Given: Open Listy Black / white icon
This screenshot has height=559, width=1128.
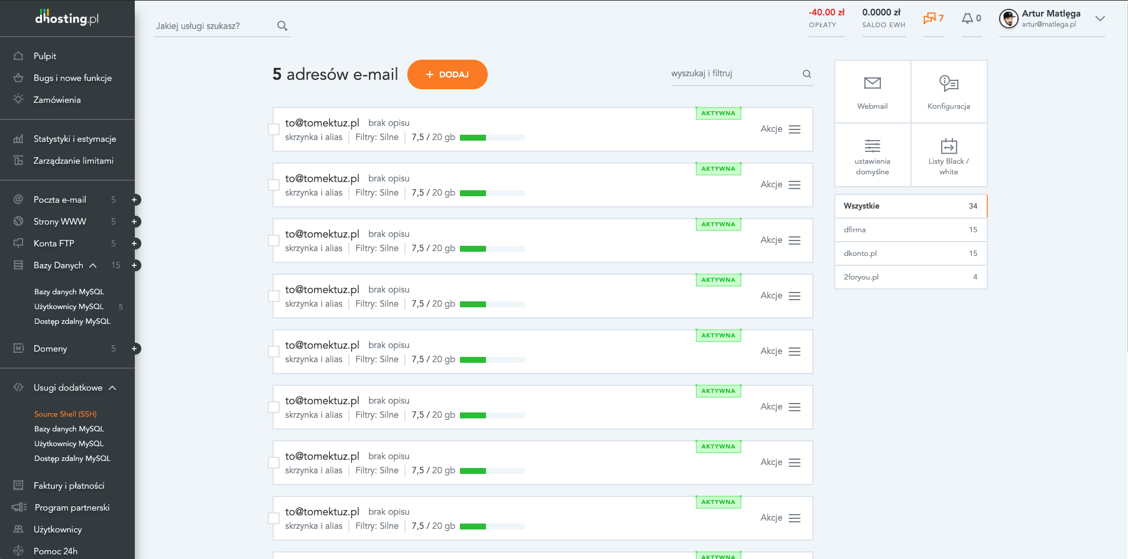Looking at the screenshot, I should tap(948, 146).
